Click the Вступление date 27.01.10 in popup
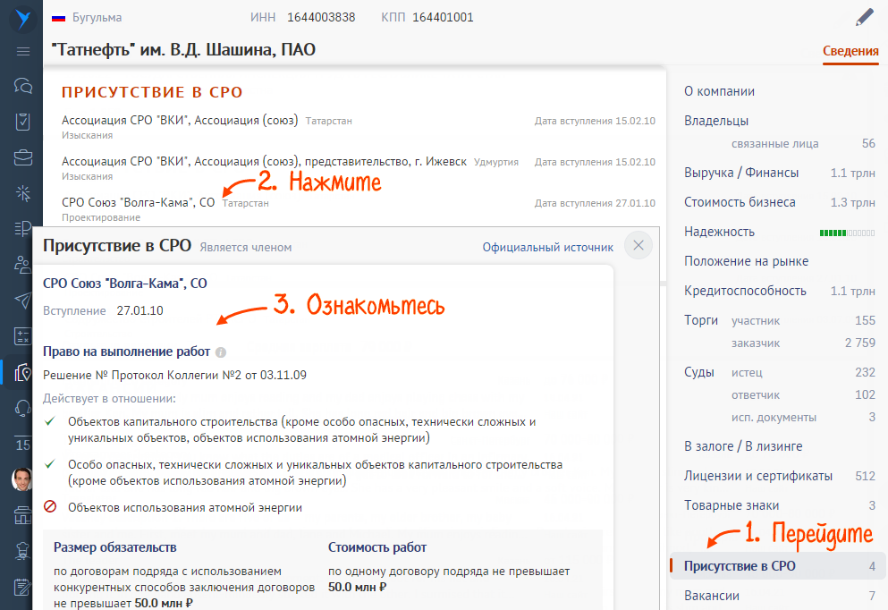The image size is (888, 610). point(140,311)
